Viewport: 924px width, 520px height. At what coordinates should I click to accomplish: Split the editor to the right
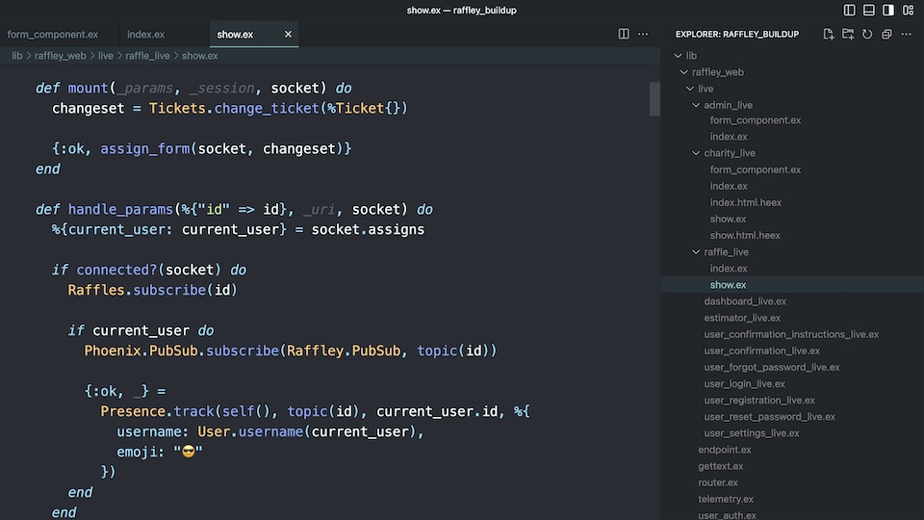[624, 35]
